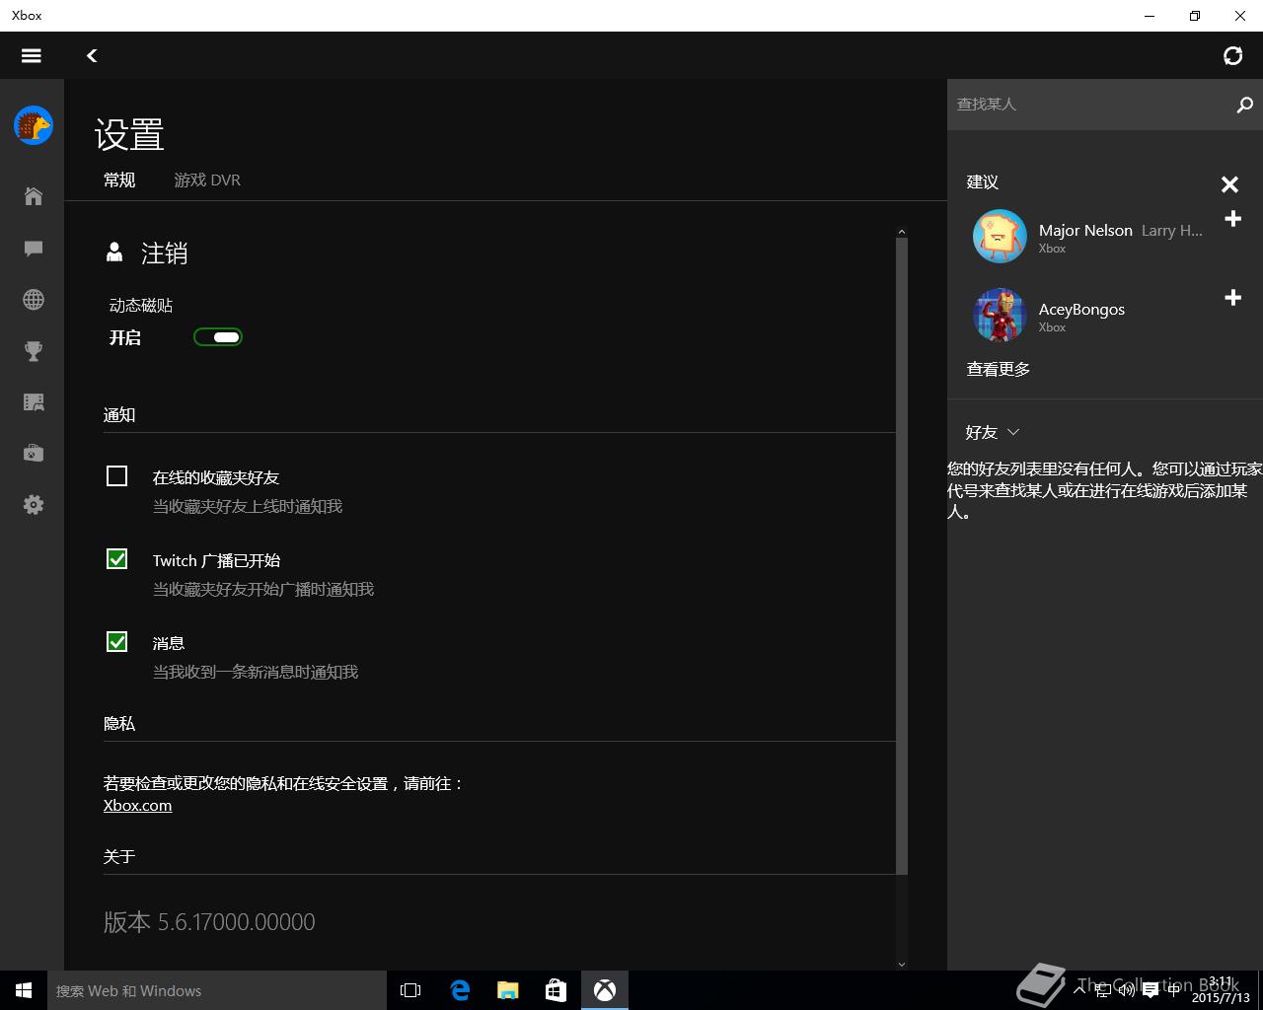
Task: Click the settings vertical scrollbar thumb
Action: click(902, 555)
